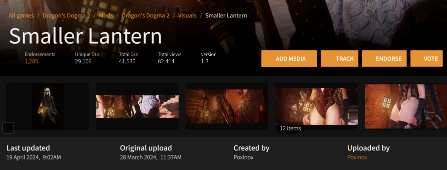Viewport: 447px width, 170px height.
Task: Open the Visuals category breadcrumb
Action: pyautogui.click(x=187, y=15)
